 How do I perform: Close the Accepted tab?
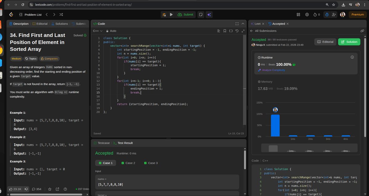[288, 24]
